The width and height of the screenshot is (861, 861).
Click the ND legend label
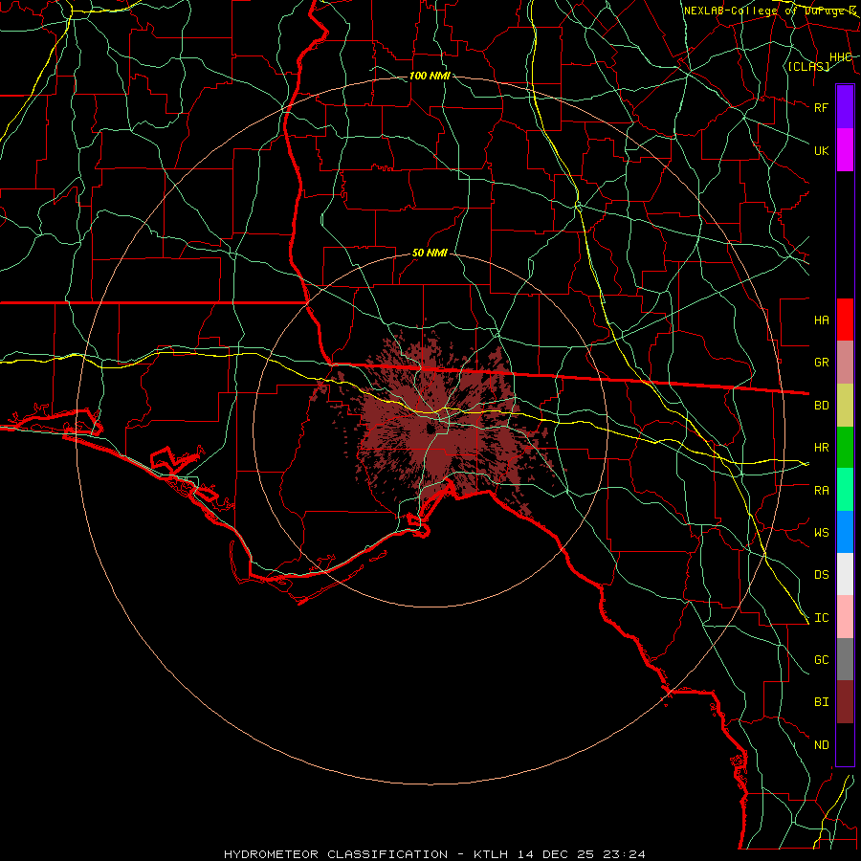822,744
